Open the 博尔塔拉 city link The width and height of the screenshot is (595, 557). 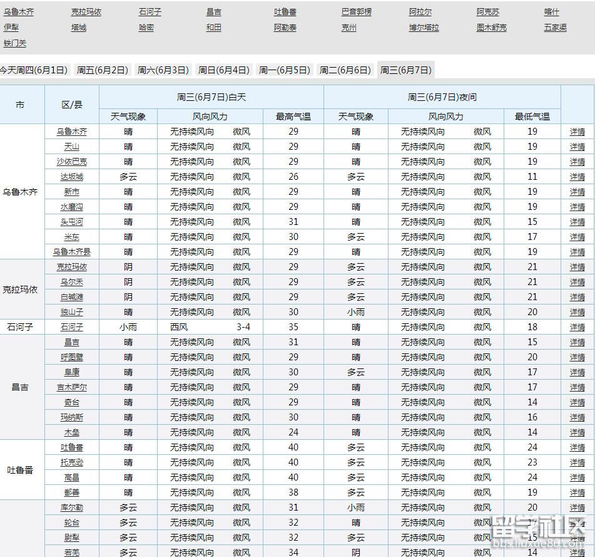(422, 27)
